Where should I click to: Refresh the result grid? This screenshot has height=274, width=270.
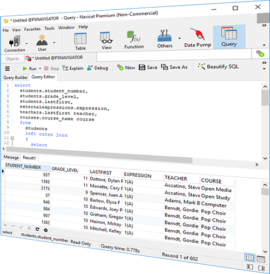(x=37, y=229)
